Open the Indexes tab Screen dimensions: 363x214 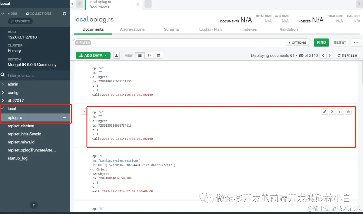point(249,29)
